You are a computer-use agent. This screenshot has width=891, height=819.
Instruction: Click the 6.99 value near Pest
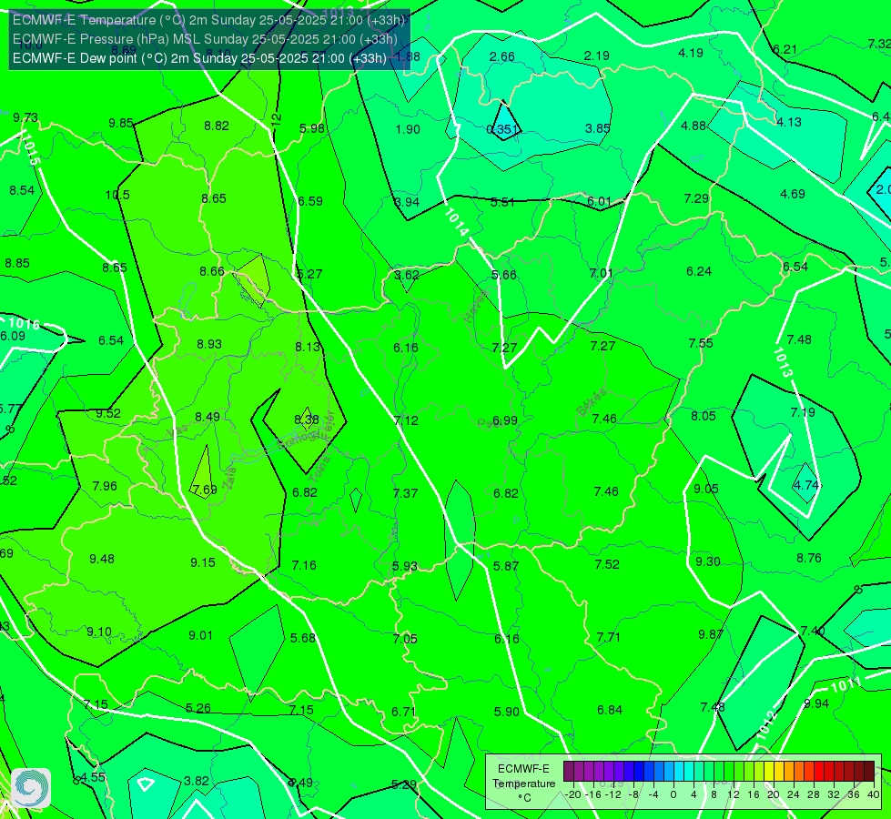pos(504,420)
